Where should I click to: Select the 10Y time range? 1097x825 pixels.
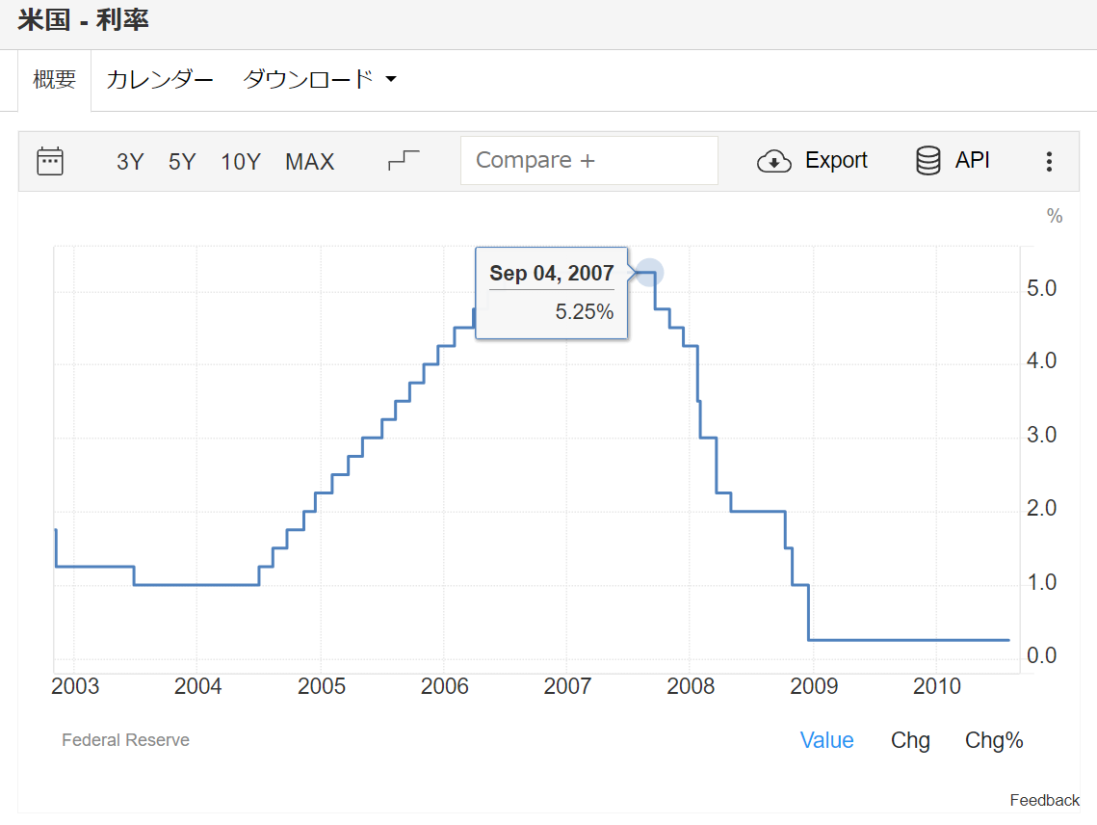(241, 162)
